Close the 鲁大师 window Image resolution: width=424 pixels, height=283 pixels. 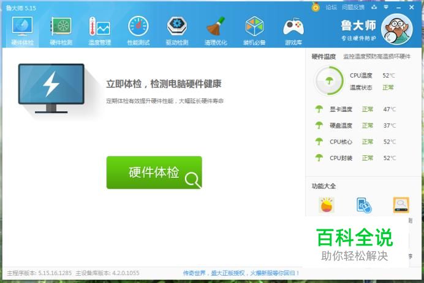[x=412, y=7]
